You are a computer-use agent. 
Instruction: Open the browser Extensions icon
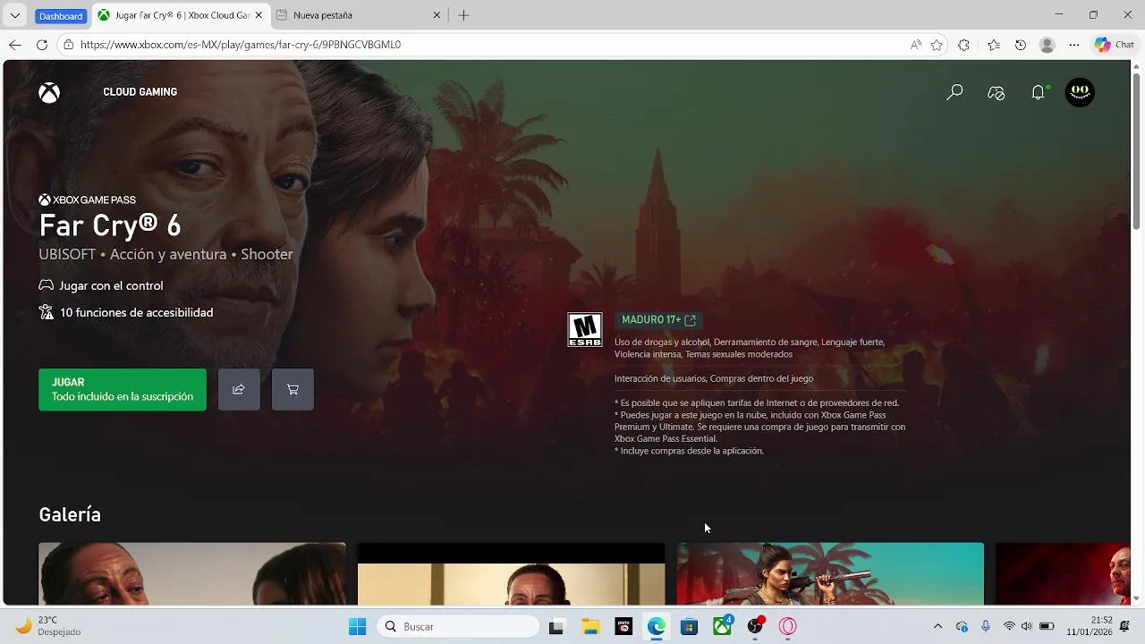point(963,45)
